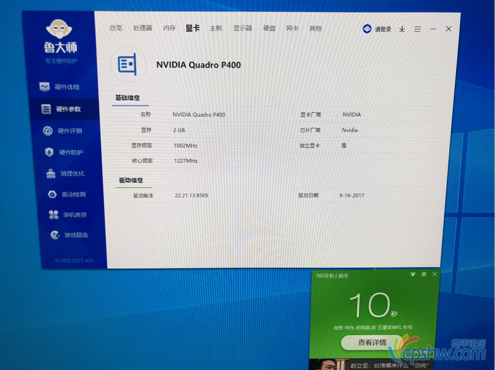Minimize the 鲁大师 window

point(433,29)
